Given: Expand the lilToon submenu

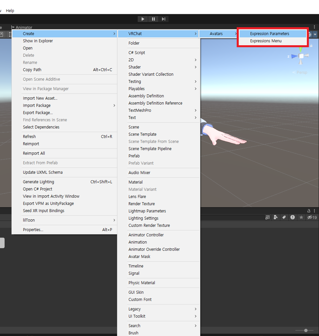Looking at the screenshot, I should tap(65, 220).
